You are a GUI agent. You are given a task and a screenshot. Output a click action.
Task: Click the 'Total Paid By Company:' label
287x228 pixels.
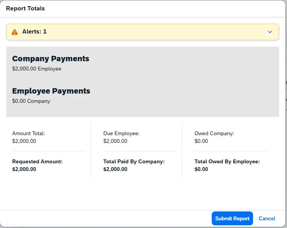[134, 161]
